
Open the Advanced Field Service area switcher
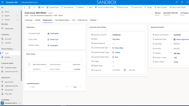[x=11, y=103]
